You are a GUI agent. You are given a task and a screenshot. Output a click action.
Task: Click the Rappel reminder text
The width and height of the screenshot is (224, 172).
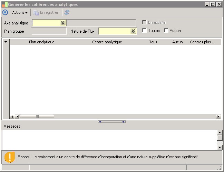point(108,157)
